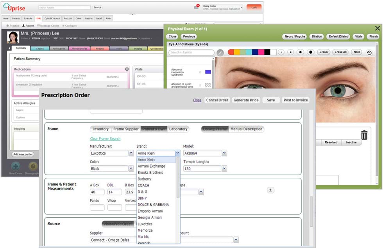Open the Scheduler main tab
Viewport: 383px width, 249px height.
point(28,18)
